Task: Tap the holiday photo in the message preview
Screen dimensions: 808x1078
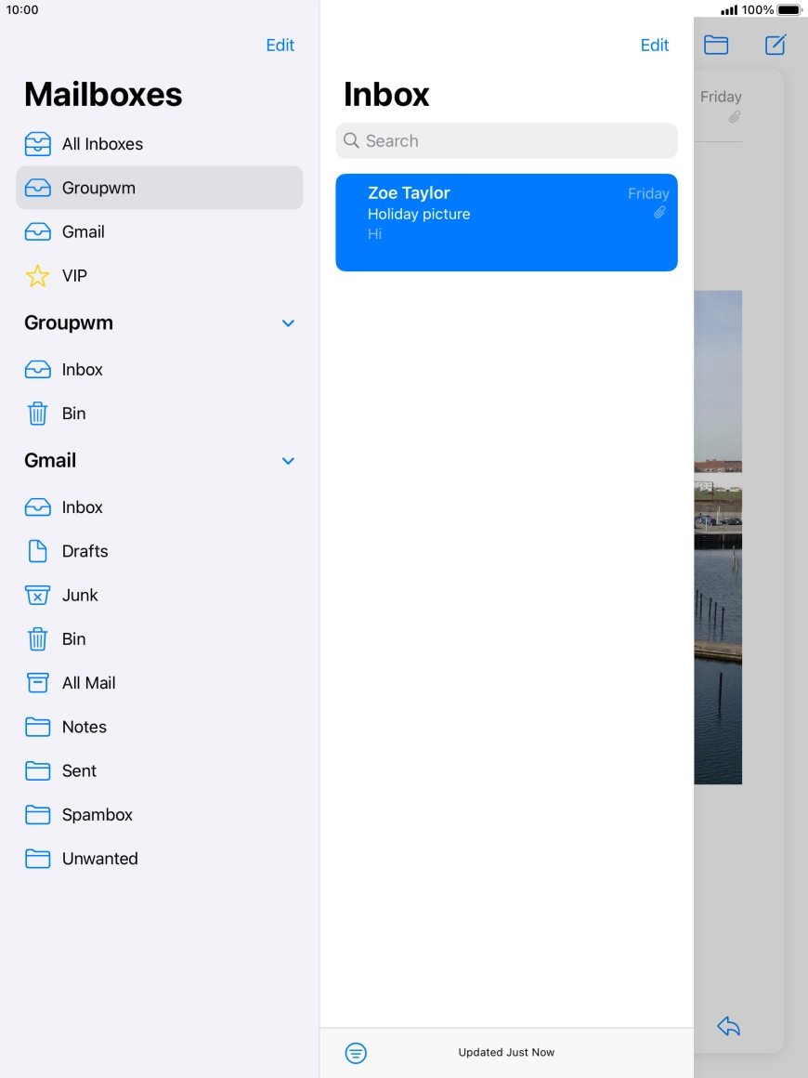Action: 718,537
